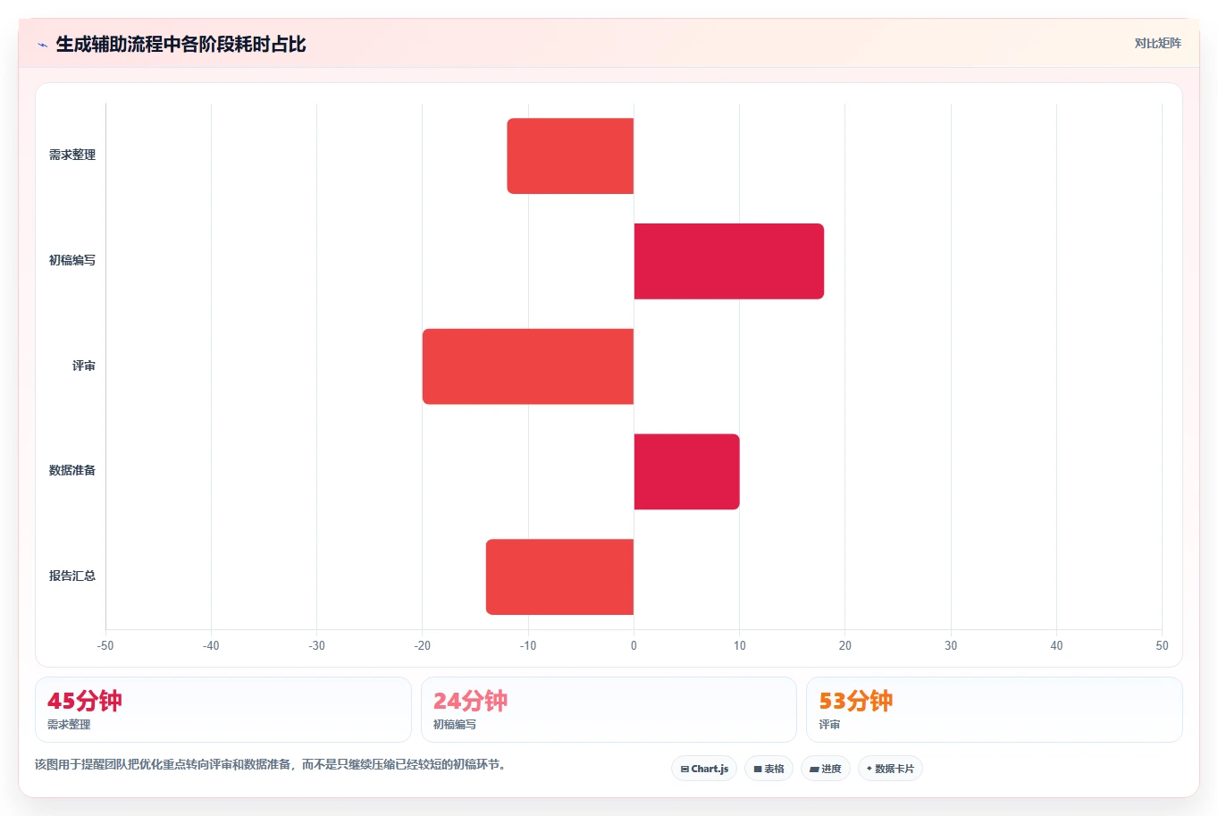Viewport: 1218px width, 816px height.
Task: Click the 0 x-axis tick label
Action: (x=634, y=645)
